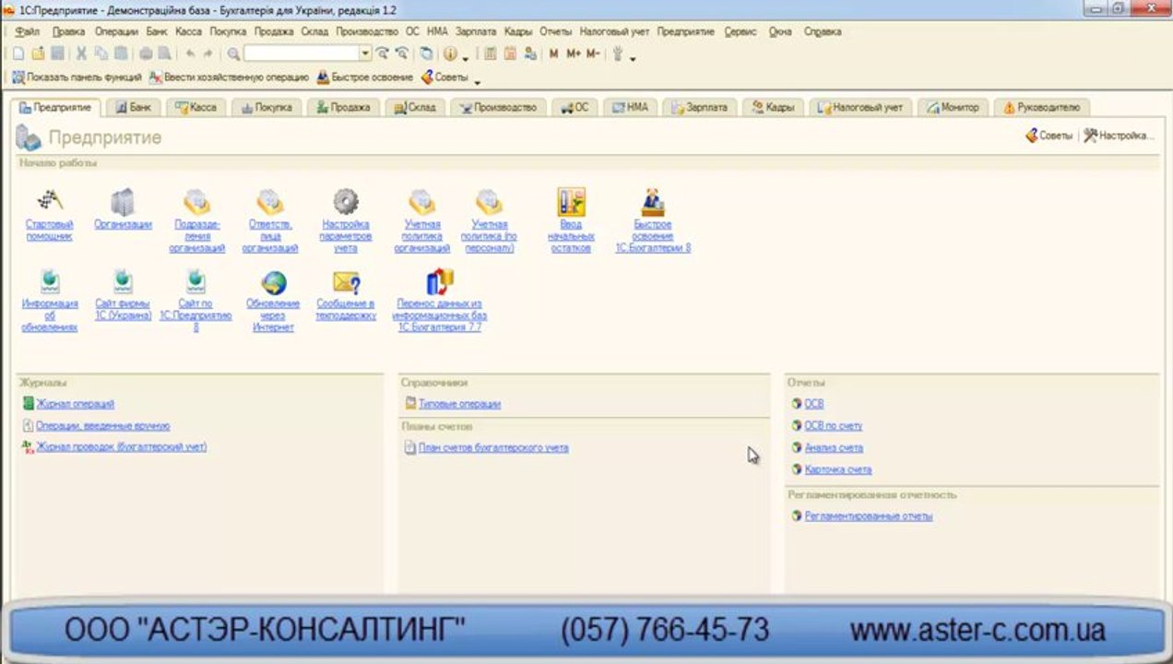Open Журнал проводок (бухгалтерский учет) link
The height and width of the screenshot is (664, 1173).
tap(121, 447)
